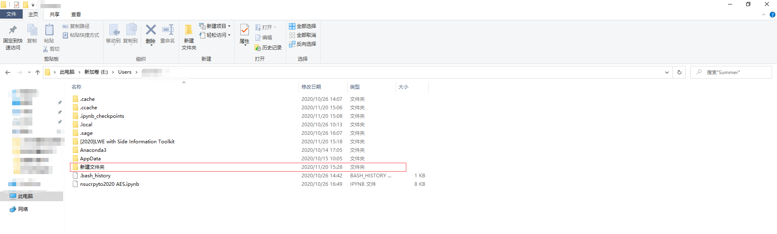The width and height of the screenshot is (777, 234).
Task: Switch to the View (查看) tab
Action: (76, 15)
